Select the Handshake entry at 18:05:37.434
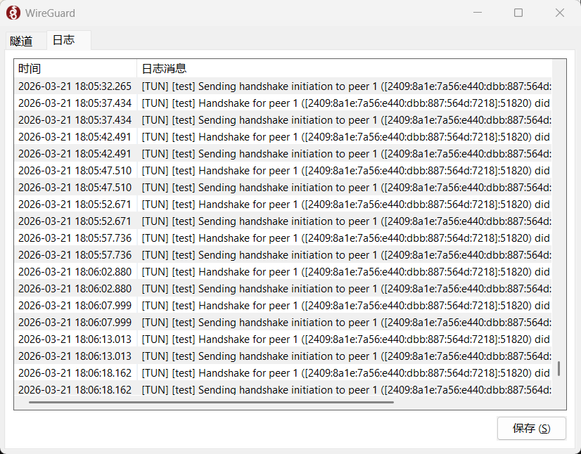The image size is (581, 454). point(281,103)
